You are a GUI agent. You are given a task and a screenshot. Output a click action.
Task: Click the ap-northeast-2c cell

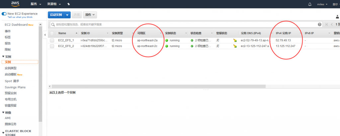coord(147,46)
